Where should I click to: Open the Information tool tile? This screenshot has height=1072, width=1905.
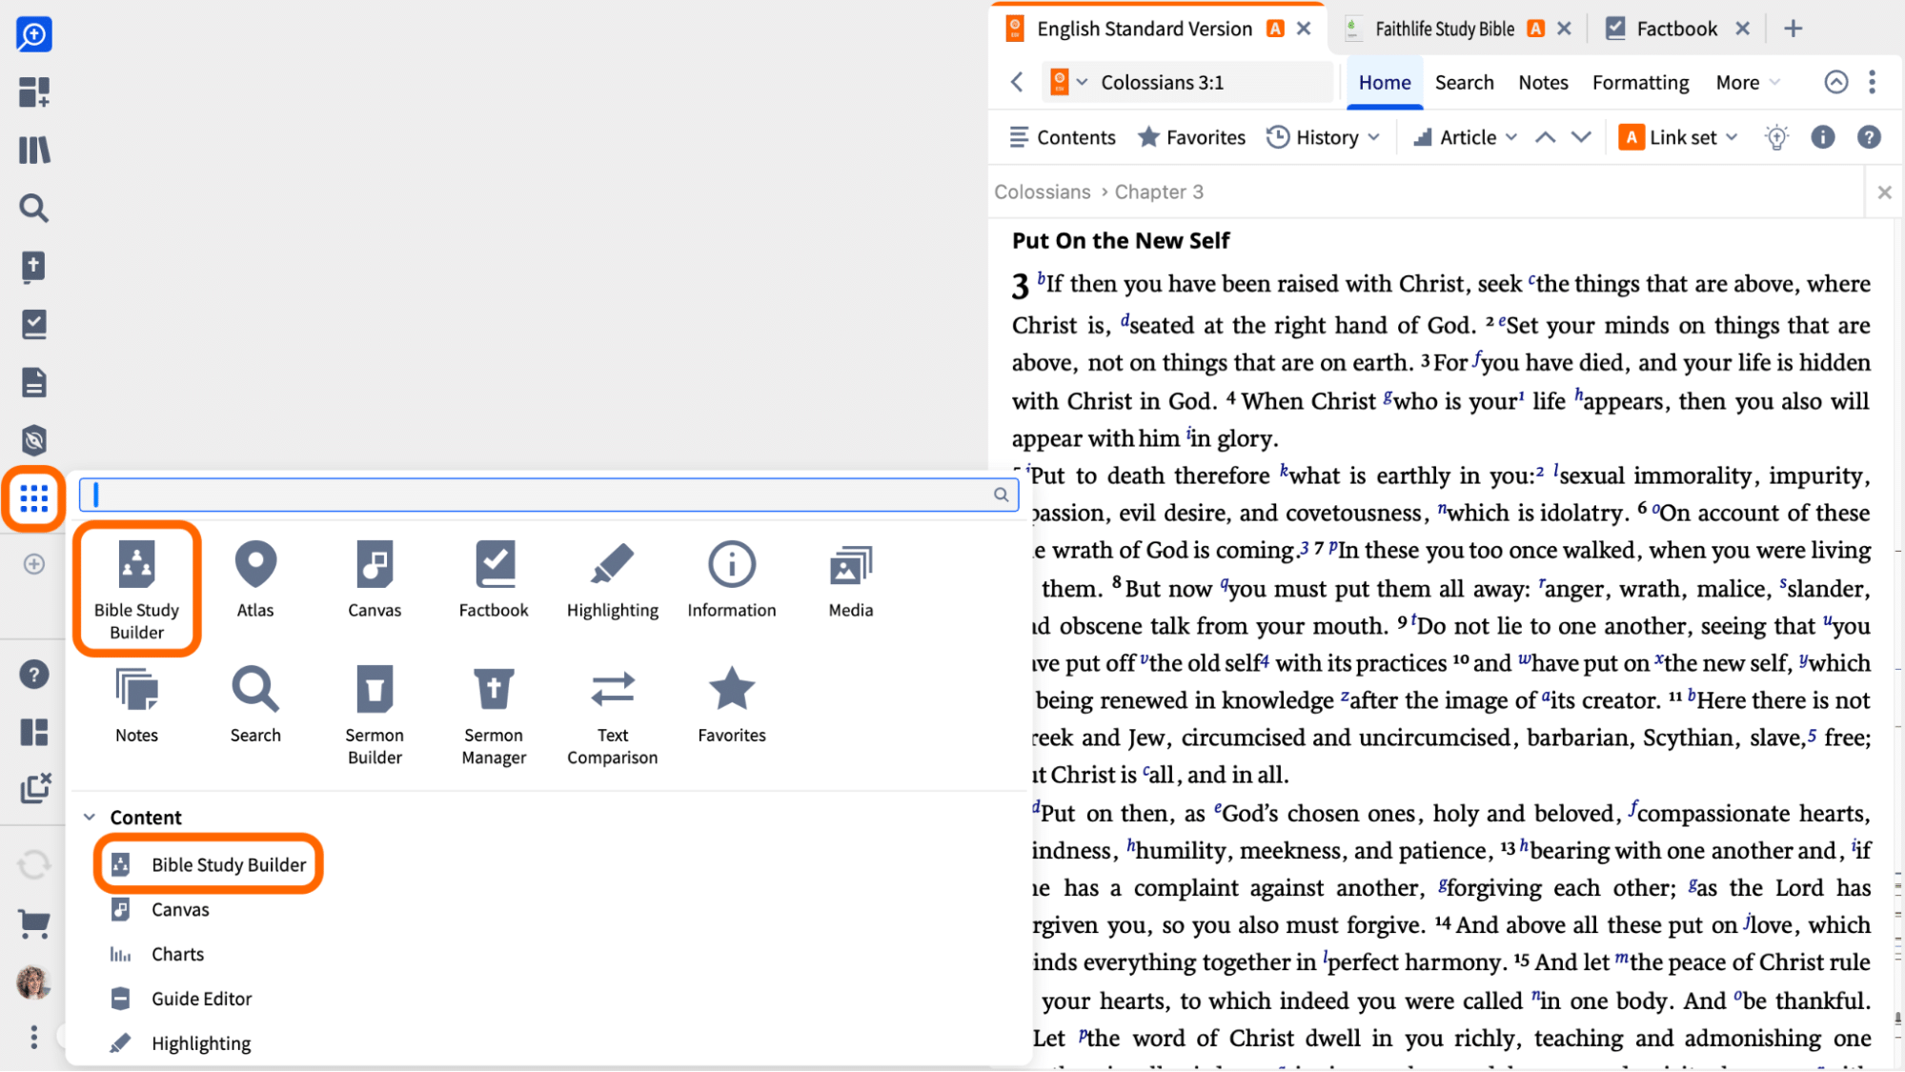click(x=732, y=579)
